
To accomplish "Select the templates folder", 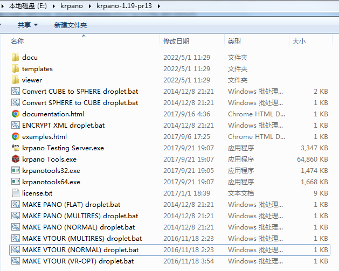I will tap(37, 69).
